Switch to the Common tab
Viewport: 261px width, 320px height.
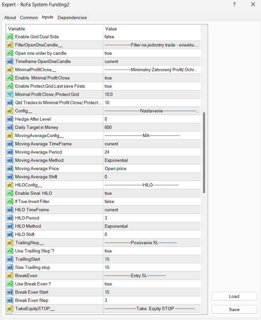(29, 17)
